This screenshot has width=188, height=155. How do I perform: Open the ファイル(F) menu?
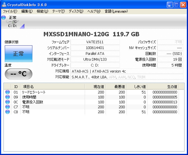coord(10,11)
